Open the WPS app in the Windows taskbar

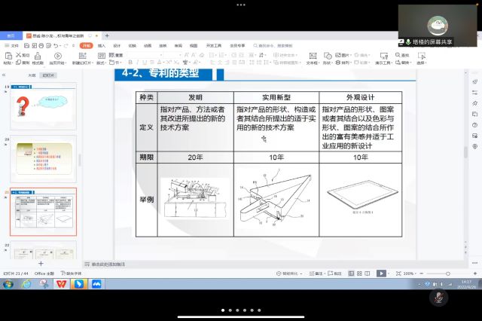[62, 284]
